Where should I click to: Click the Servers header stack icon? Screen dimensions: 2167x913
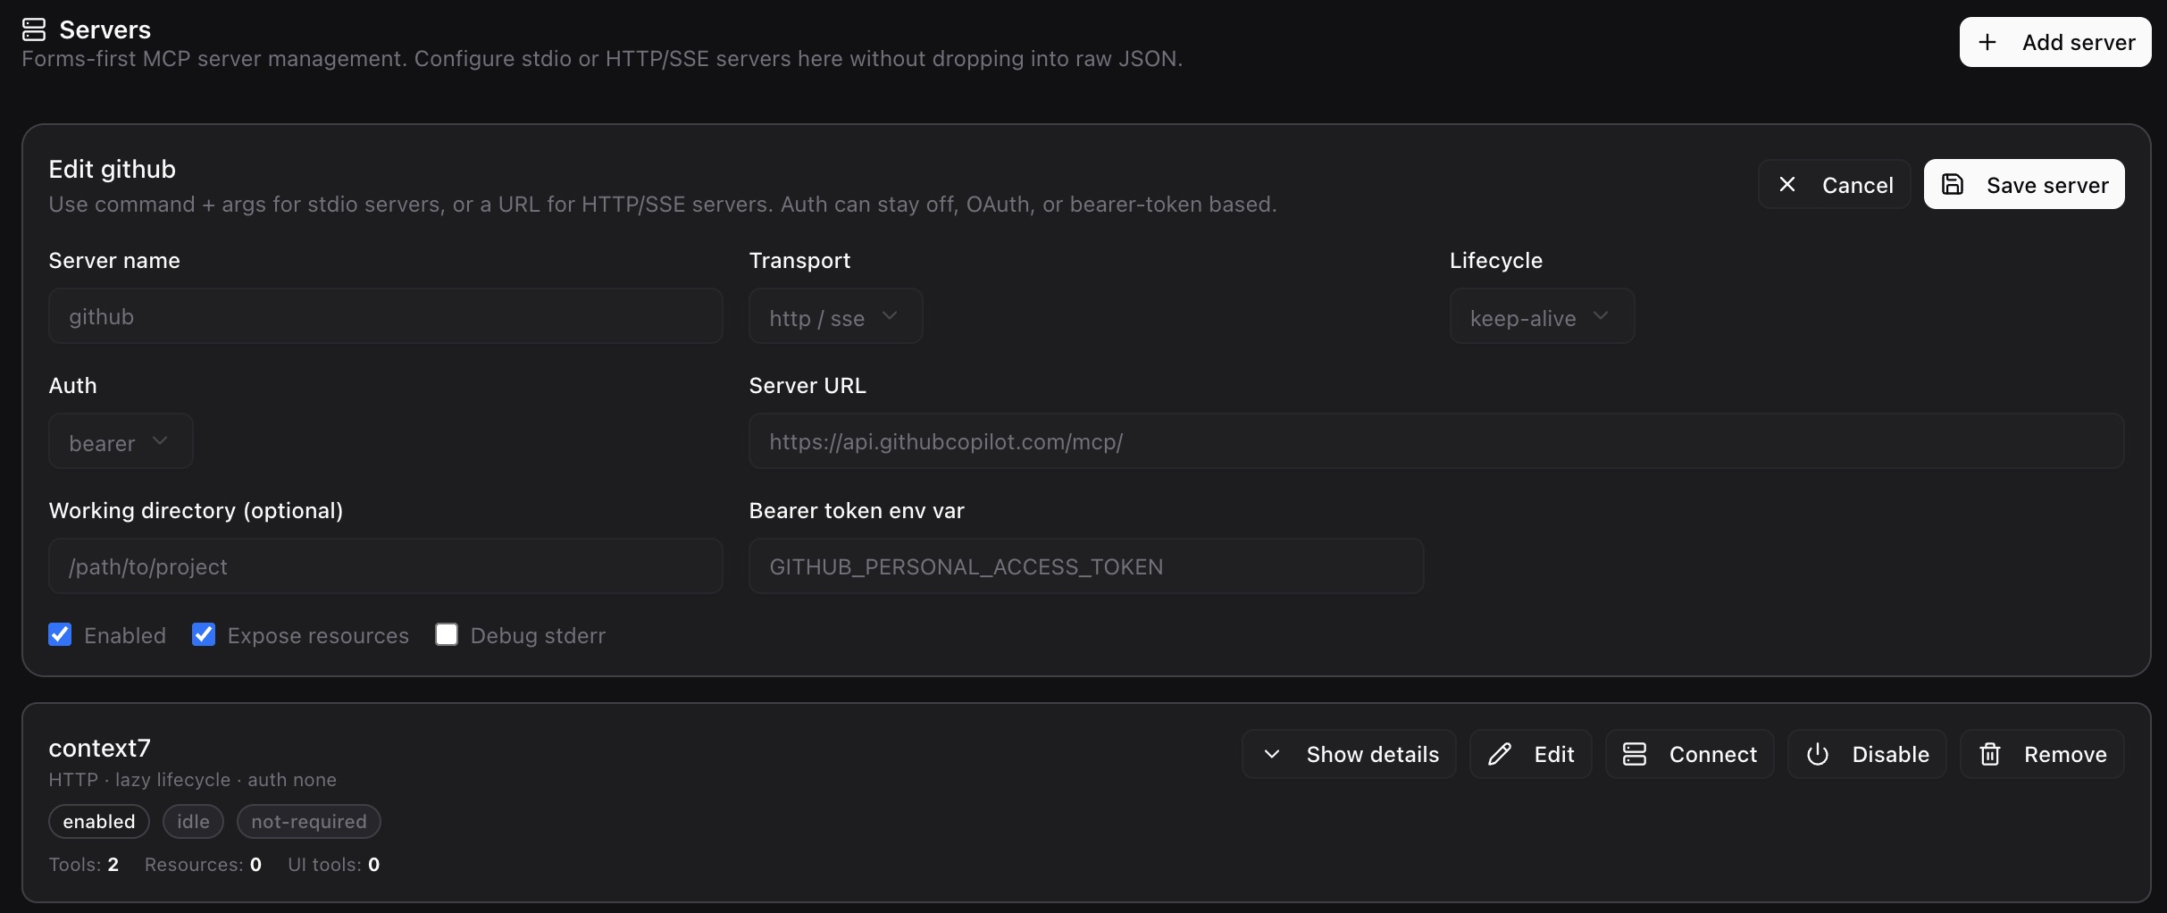(34, 29)
